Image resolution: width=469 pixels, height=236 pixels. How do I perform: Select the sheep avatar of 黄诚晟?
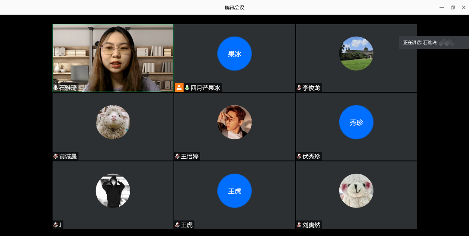[113, 123]
